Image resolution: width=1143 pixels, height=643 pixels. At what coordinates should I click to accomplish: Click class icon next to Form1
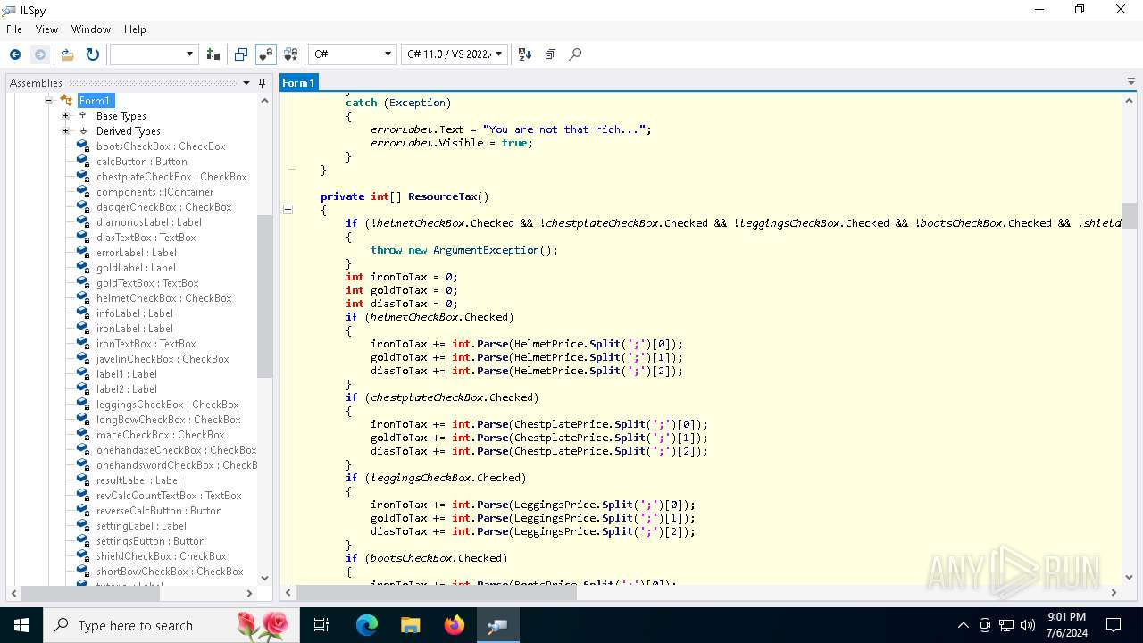pos(67,101)
